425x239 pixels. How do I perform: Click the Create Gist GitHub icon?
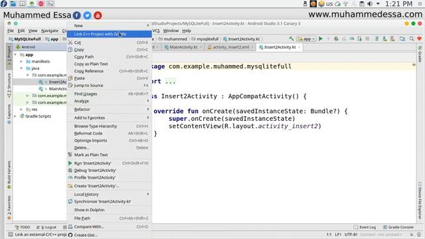(70, 235)
